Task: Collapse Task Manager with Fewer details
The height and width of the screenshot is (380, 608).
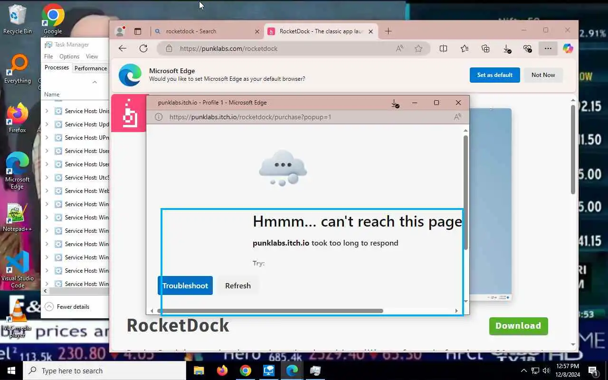Action: point(67,307)
